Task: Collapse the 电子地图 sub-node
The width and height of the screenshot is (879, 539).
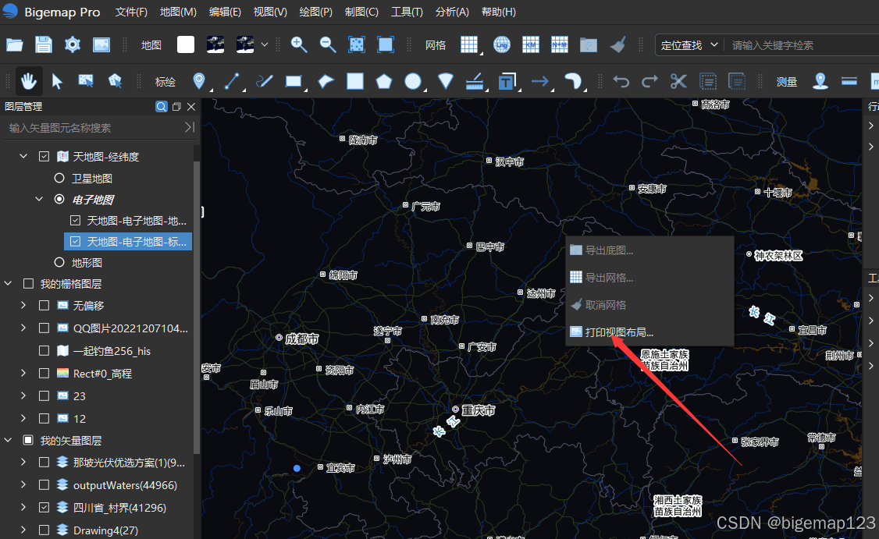Action: coord(39,199)
